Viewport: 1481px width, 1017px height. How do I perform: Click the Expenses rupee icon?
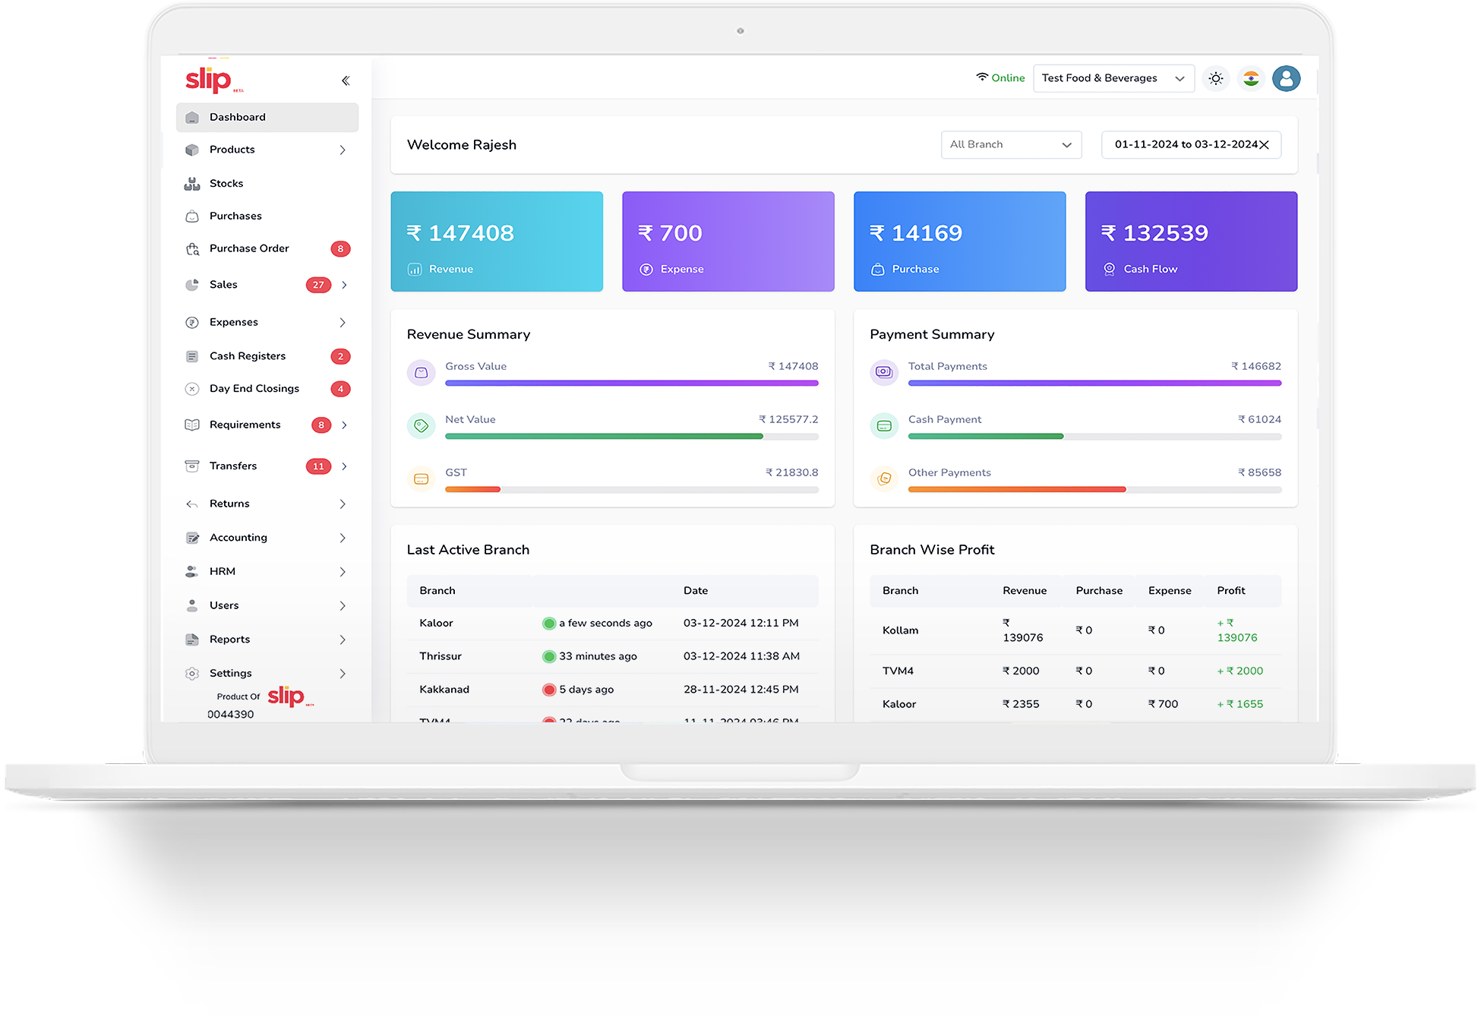point(192,323)
